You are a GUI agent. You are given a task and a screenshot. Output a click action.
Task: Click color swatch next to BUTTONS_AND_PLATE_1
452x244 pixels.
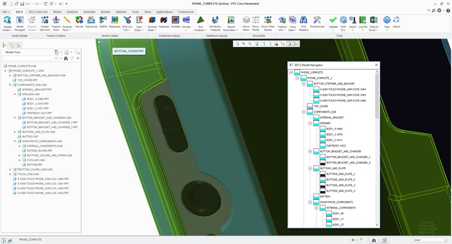322,174
